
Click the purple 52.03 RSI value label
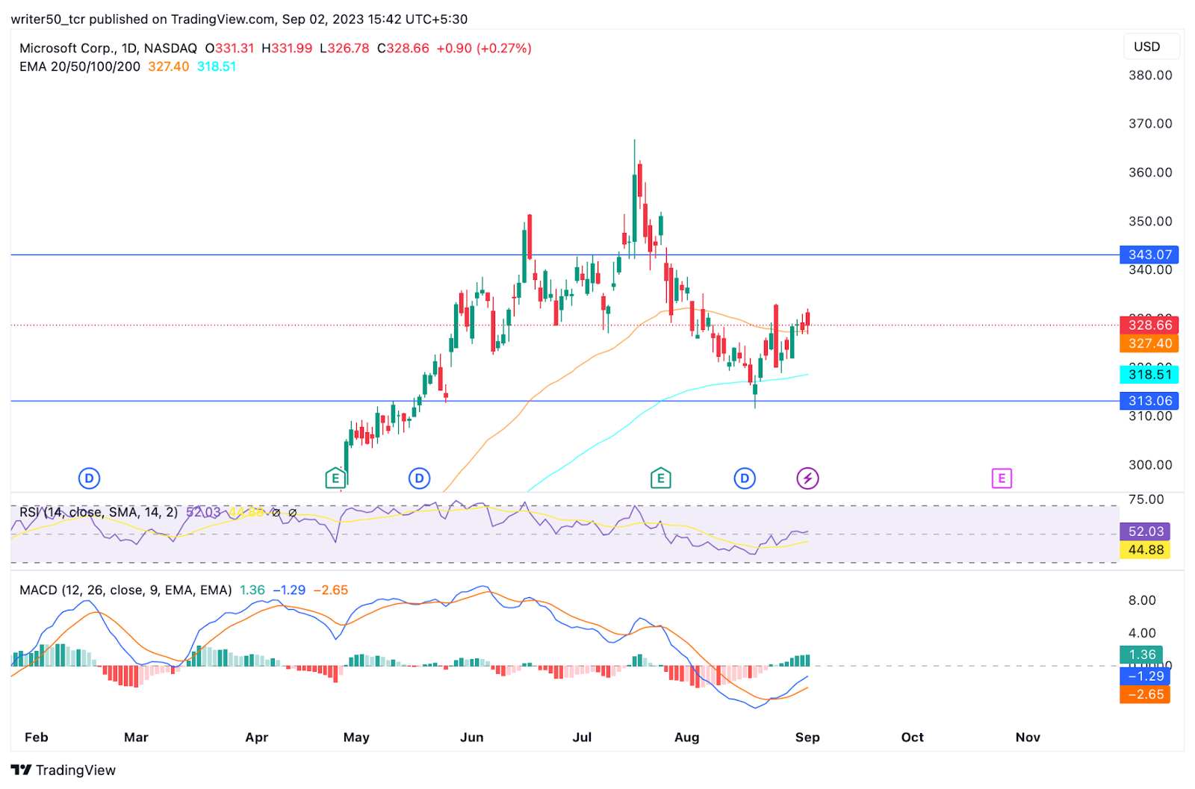pos(1145,531)
